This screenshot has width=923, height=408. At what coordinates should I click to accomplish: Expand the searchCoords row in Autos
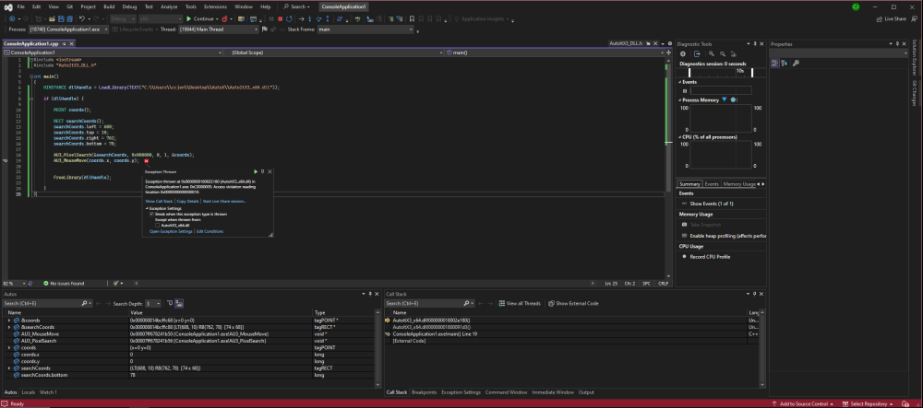click(x=9, y=368)
